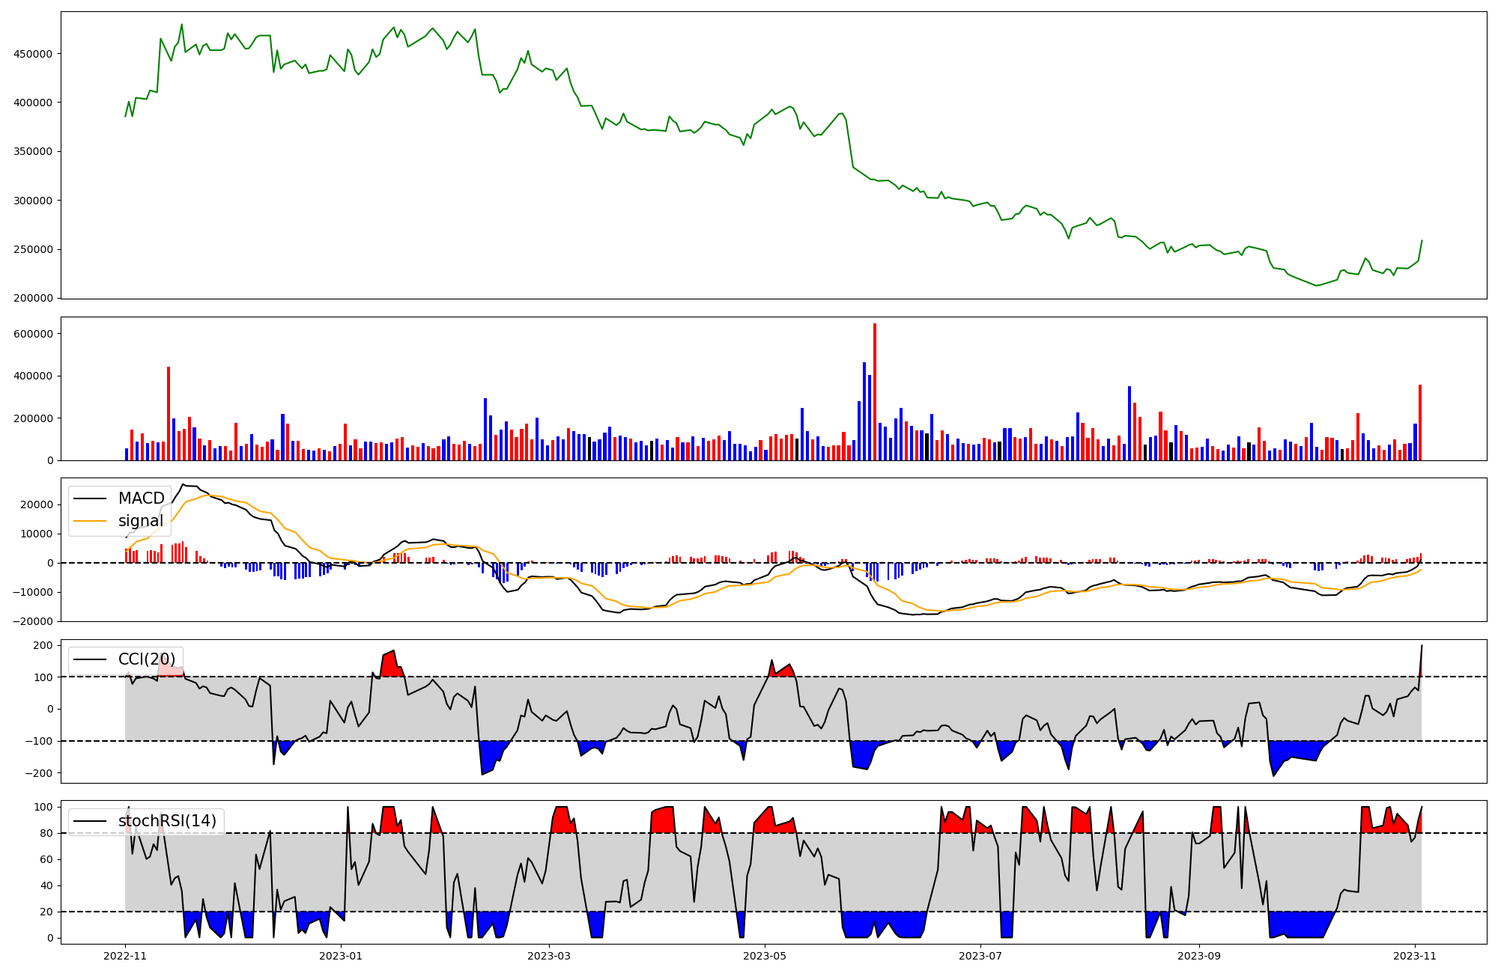Click the 2023-01 x-axis date label
Screen dimensions: 1498x973
pyautogui.click(x=341, y=956)
